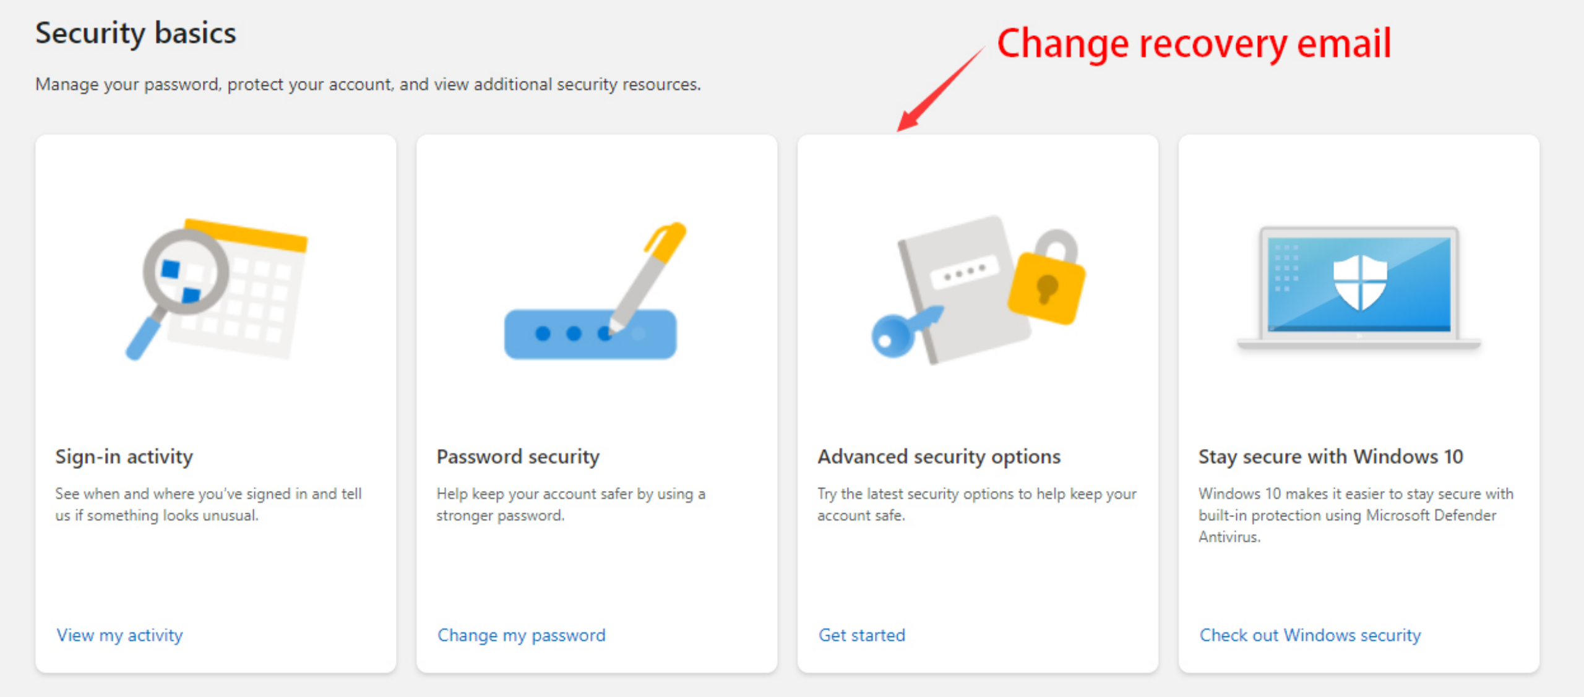Click the Sign-in activity description text
This screenshot has width=1584, height=697.
click(208, 504)
